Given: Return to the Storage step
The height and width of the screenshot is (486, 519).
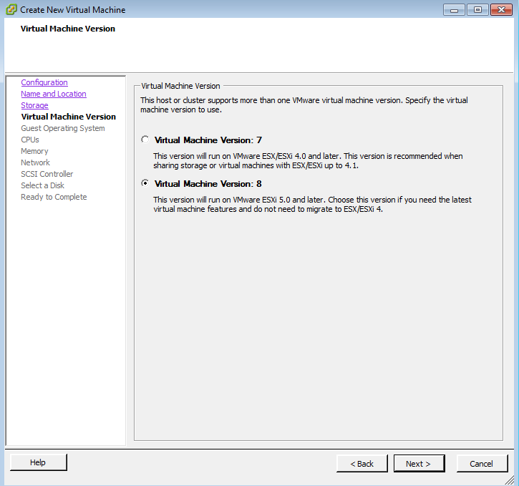Looking at the screenshot, I should (x=35, y=105).
